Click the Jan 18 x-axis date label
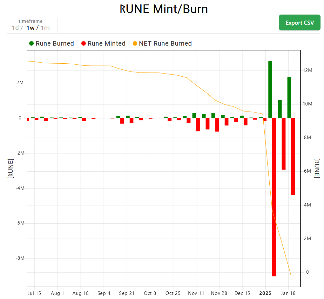Screen dimensions: 324x299 click(x=288, y=293)
